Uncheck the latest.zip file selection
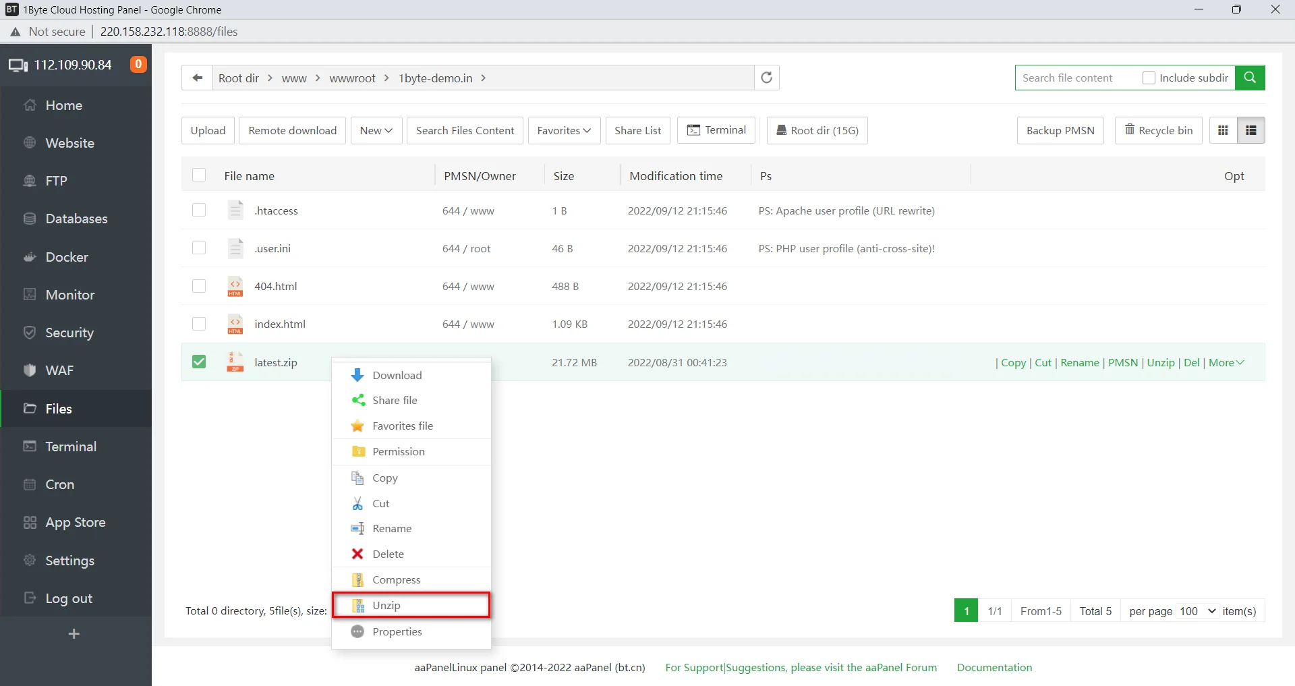Image resolution: width=1295 pixels, height=686 pixels. (x=198, y=362)
